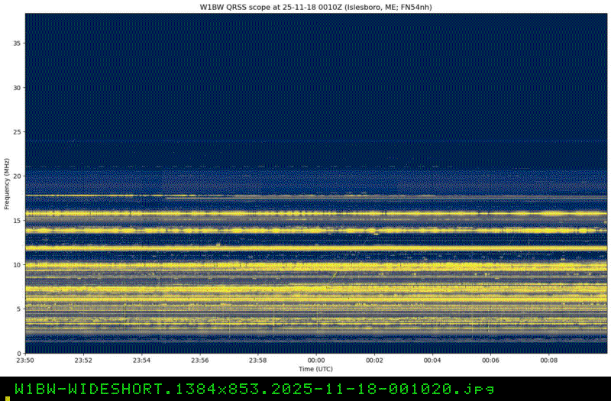Image resolution: width=611 pixels, height=401 pixels.
Task: Click the yellow cursor block below the filename
Action: pyautogui.click(x=7, y=398)
